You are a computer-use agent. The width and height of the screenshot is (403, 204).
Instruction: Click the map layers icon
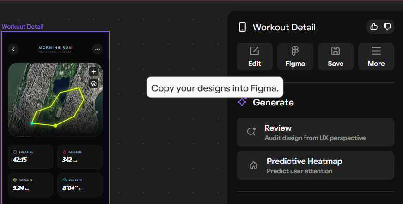click(x=94, y=83)
